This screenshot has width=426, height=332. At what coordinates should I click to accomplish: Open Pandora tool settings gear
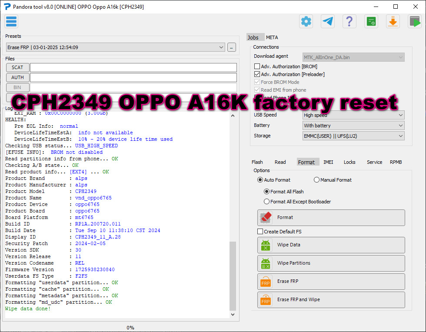306,21
